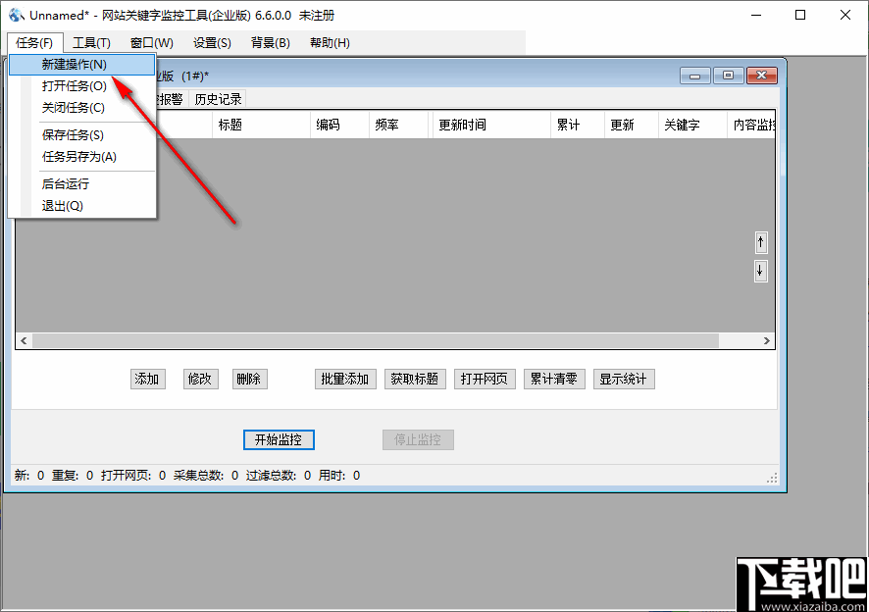
Task: Choose 任务另存为(A) to save task copy
Action: coord(72,157)
